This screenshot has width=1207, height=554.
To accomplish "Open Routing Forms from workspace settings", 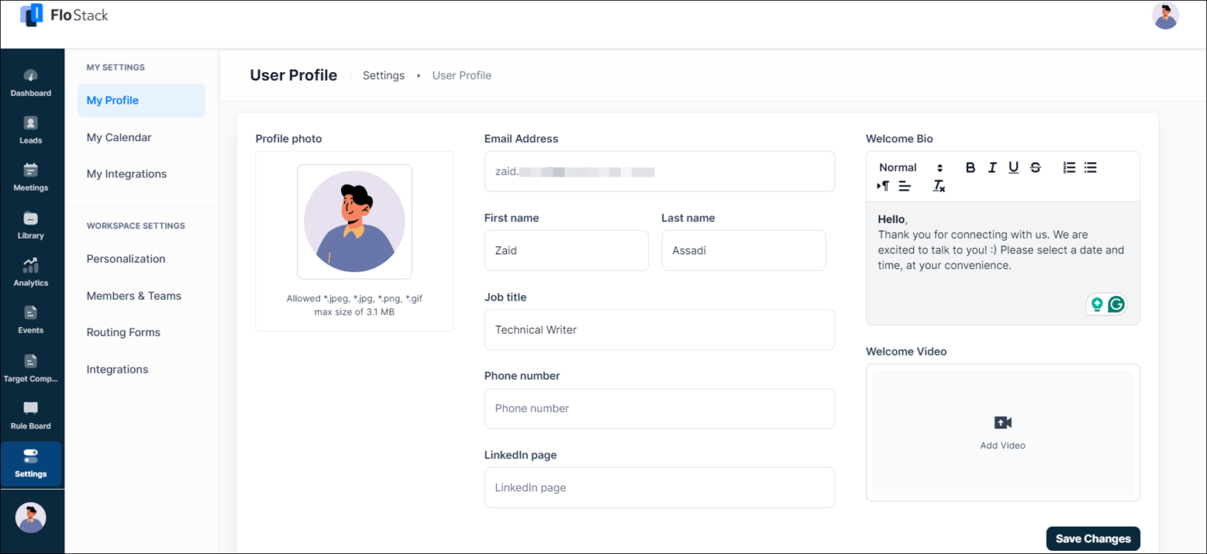I will point(123,332).
